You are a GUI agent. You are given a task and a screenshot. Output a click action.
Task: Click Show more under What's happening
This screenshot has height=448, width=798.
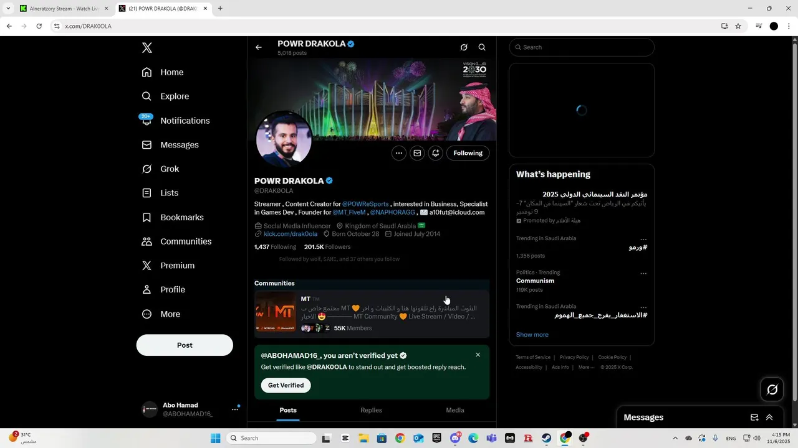coord(532,335)
